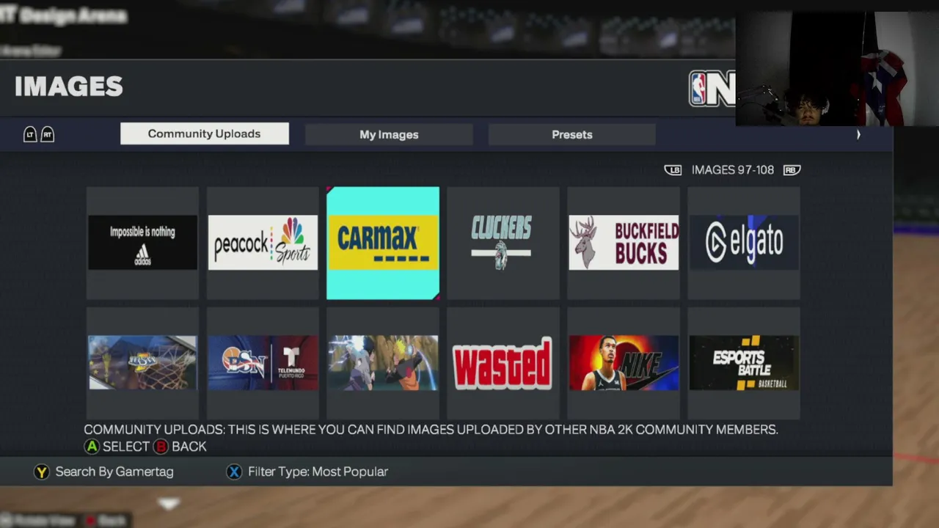Pick the Esports Battle Basketball image
The height and width of the screenshot is (528, 939).
click(x=744, y=363)
